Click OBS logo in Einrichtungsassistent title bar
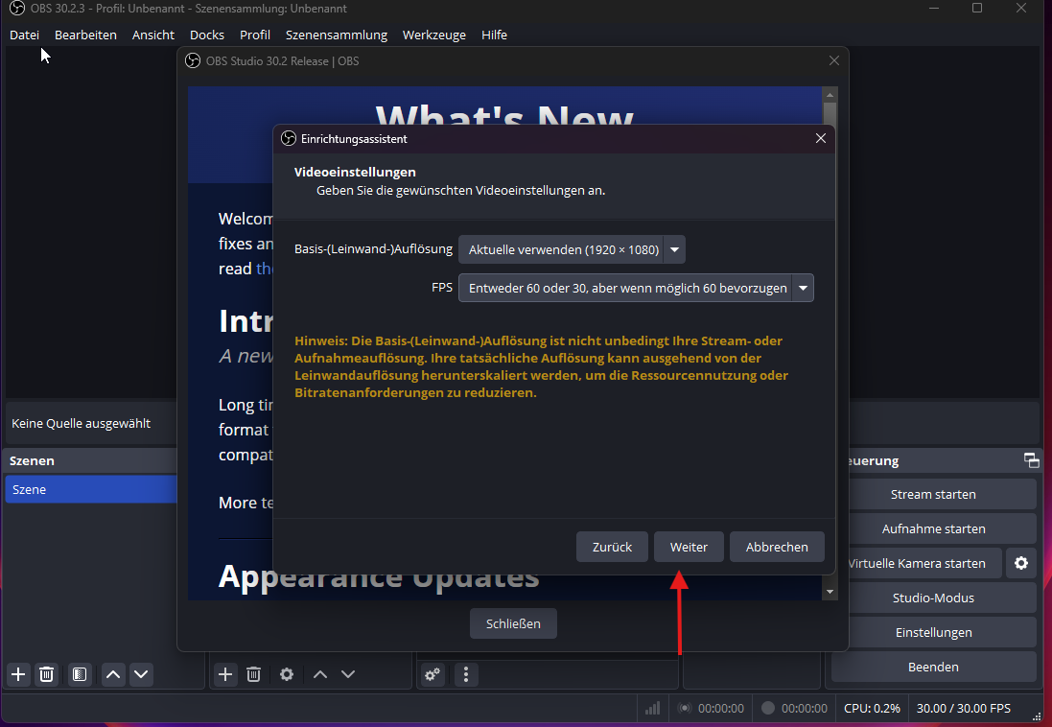This screenshot has width=1052, height=727. coord(289,138)
